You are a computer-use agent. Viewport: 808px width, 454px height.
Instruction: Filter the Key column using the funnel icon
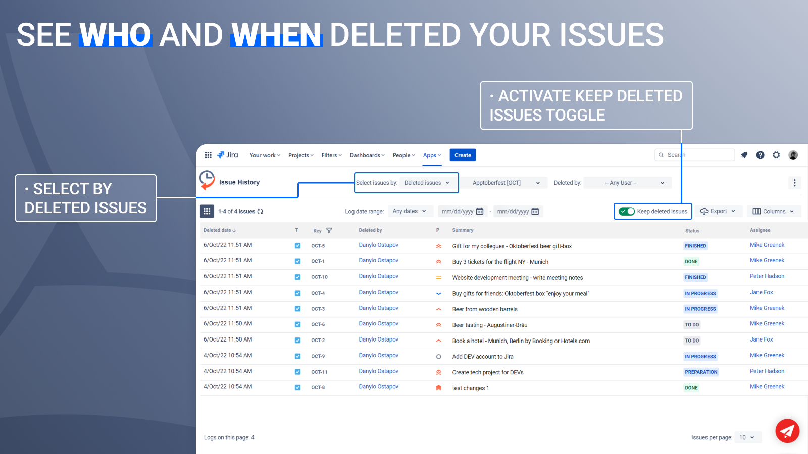pyautogui.click(x=329, y=230)
